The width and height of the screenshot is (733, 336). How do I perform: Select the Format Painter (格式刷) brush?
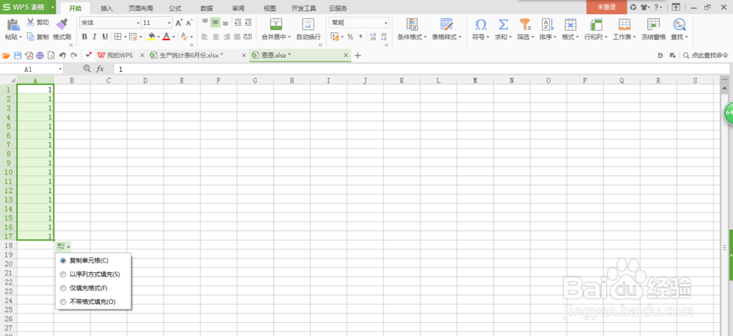62,24
